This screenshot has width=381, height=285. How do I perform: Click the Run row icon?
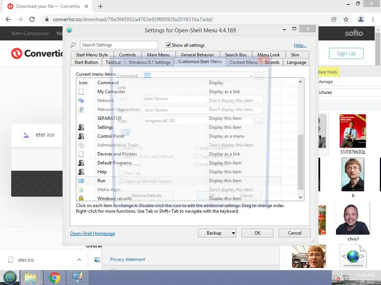tap(81, 181)
